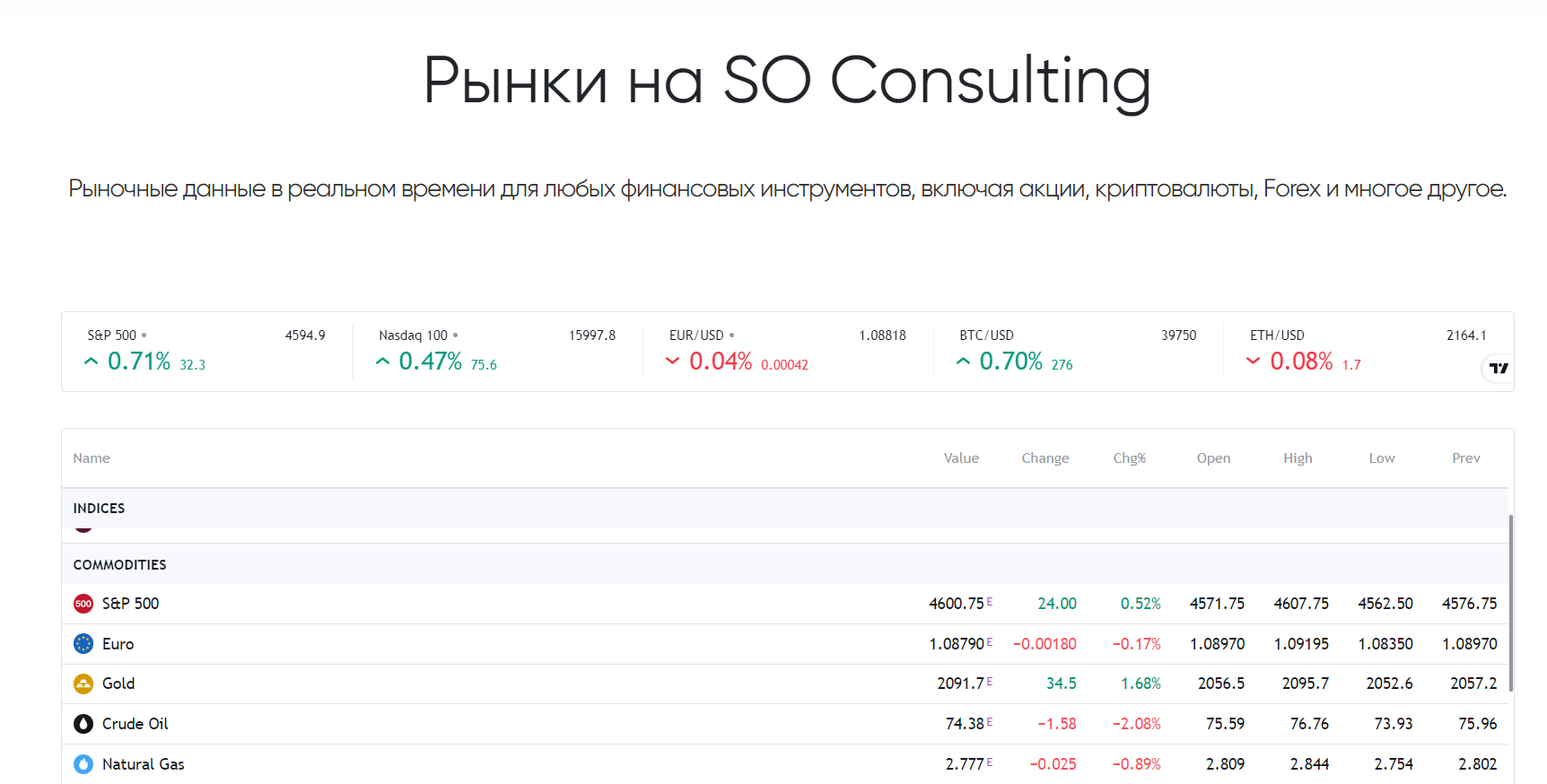Click the ETH/USD down chevron
Screen dimensions: 1547x784
1253,362
